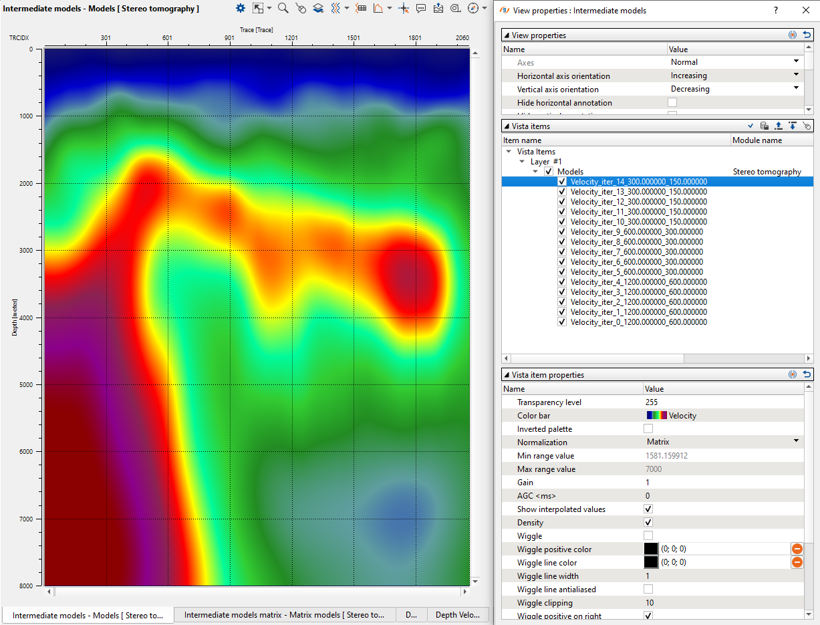
Task: Uncheck Velocity_iter_9_600.000000_300.000000 item
Action: (562, 232)
